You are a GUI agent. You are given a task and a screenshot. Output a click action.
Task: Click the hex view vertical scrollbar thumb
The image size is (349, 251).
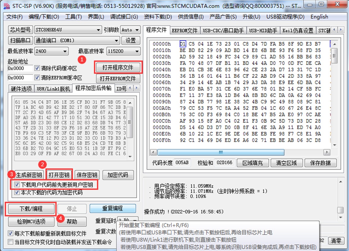(x=334, y=55)
